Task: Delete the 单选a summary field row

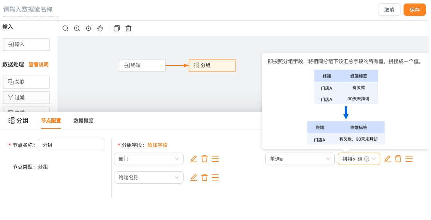Action: pos(398,159)
